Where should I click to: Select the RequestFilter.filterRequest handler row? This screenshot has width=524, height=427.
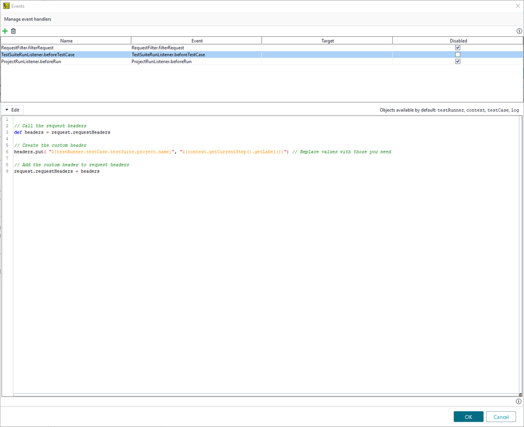pyautogui.click(x=66, y=48)
